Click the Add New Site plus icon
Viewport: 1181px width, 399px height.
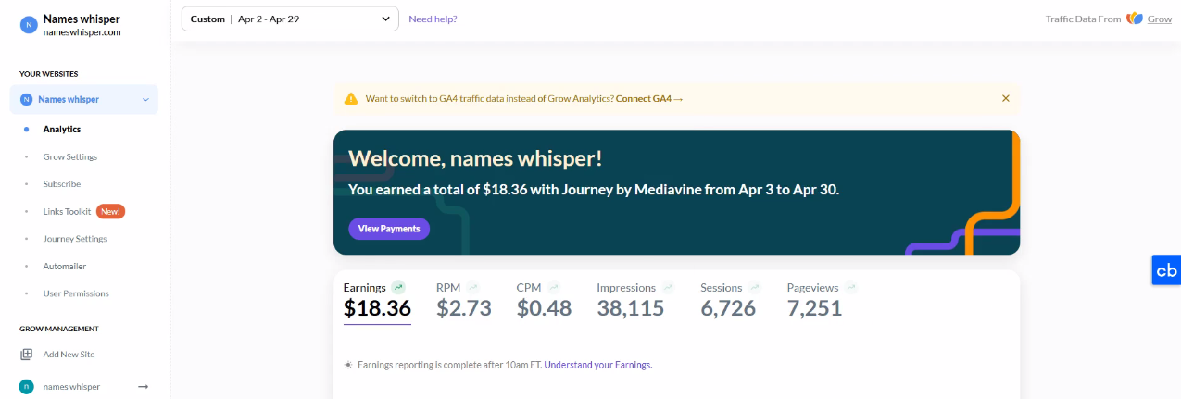[27, 355]
